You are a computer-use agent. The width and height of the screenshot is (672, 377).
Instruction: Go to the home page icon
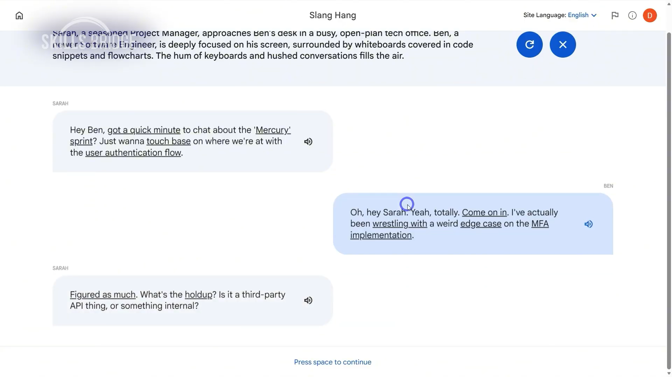(x=19, y=15)
